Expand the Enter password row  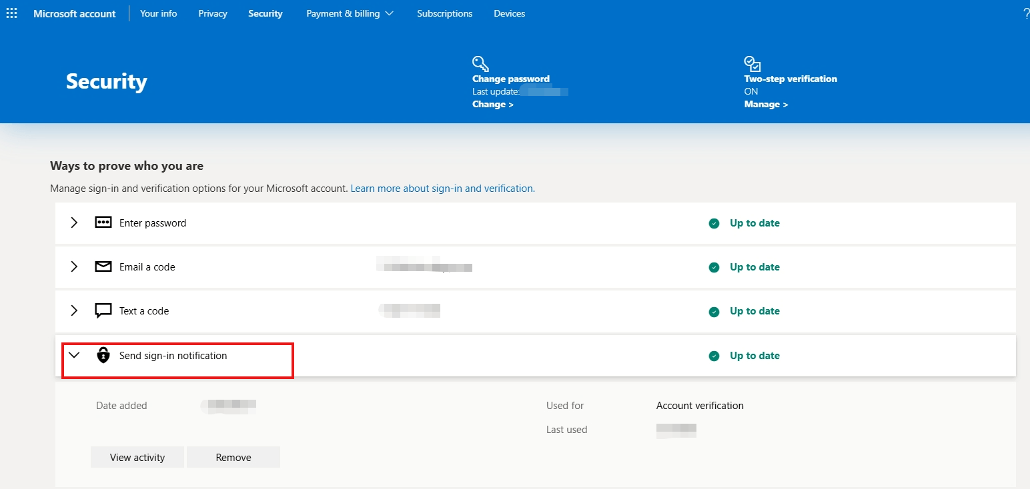pos(74,222)
